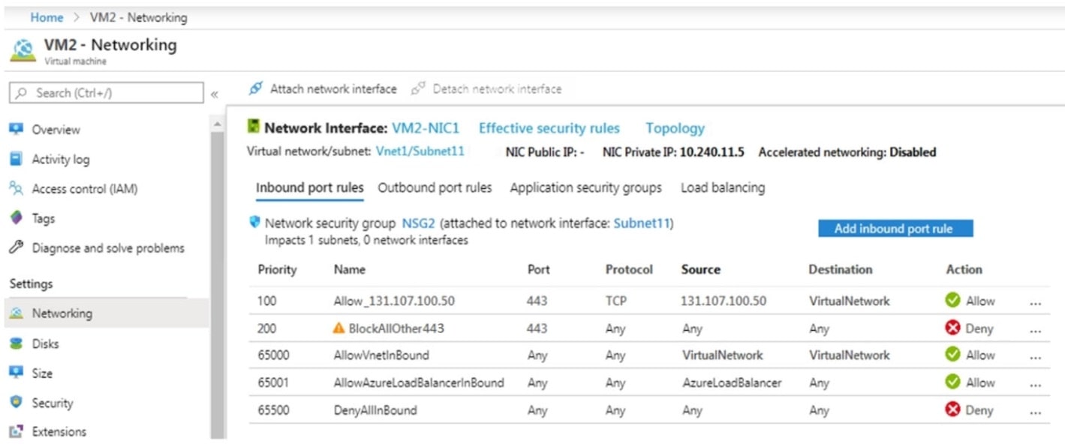Screen dimensions: 1065x447
Task: Open the ellipsis menu for AllowVnetInBound
Action: click(x=1036, y=355)
